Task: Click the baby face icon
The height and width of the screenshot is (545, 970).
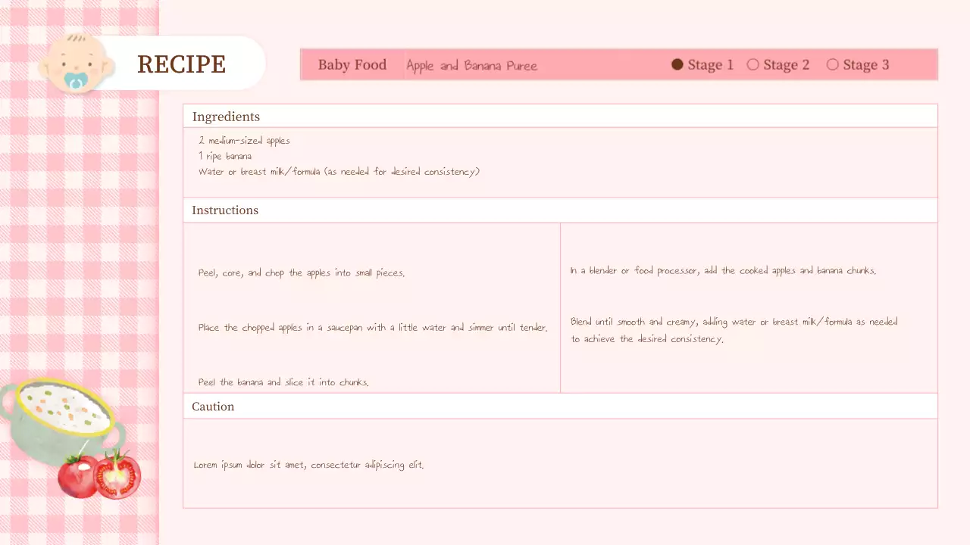Action: pyautogui.click(x=76, y=62)
